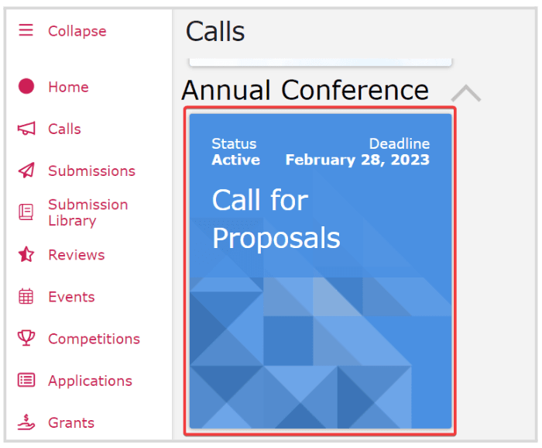
Task: Click the Applications list icon
Action: click(x=26, y=380)
